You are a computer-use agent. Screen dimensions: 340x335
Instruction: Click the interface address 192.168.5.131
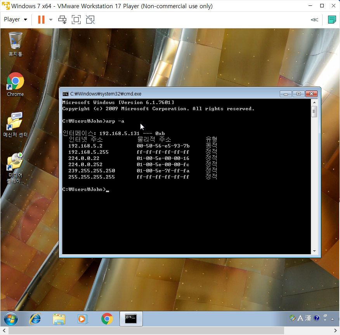point(119,134)
